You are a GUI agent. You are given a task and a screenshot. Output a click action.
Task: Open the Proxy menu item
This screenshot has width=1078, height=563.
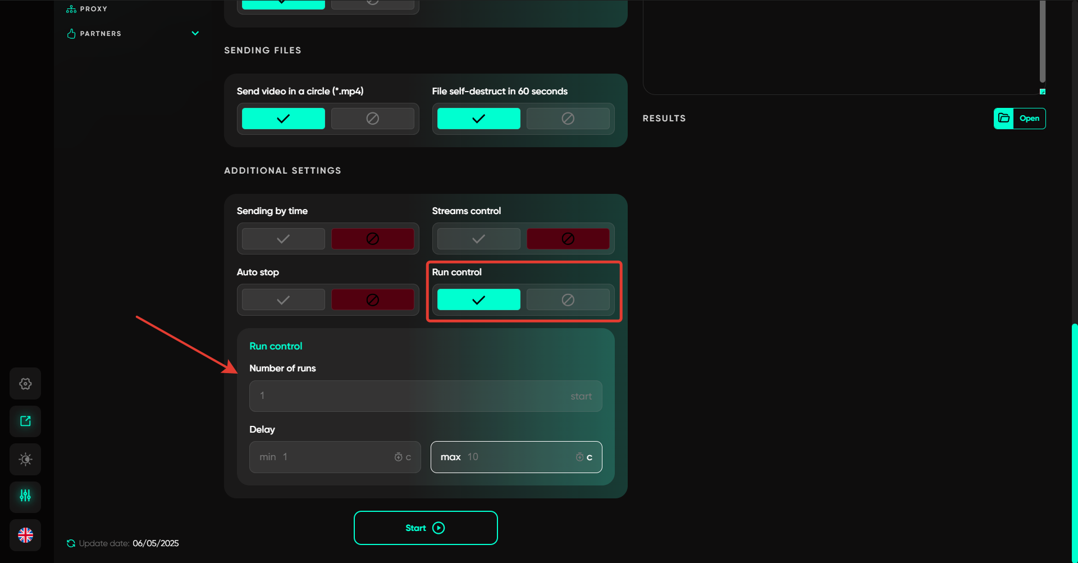[93, 9]
